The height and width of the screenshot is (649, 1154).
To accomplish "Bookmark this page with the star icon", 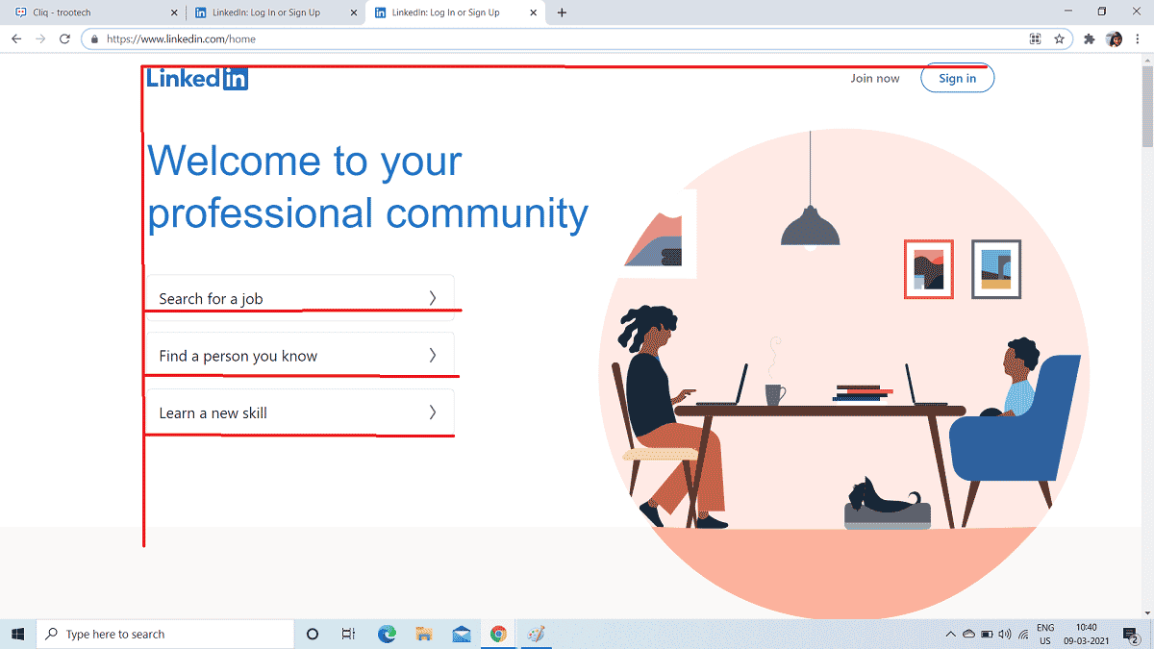I will (1059, 39).
